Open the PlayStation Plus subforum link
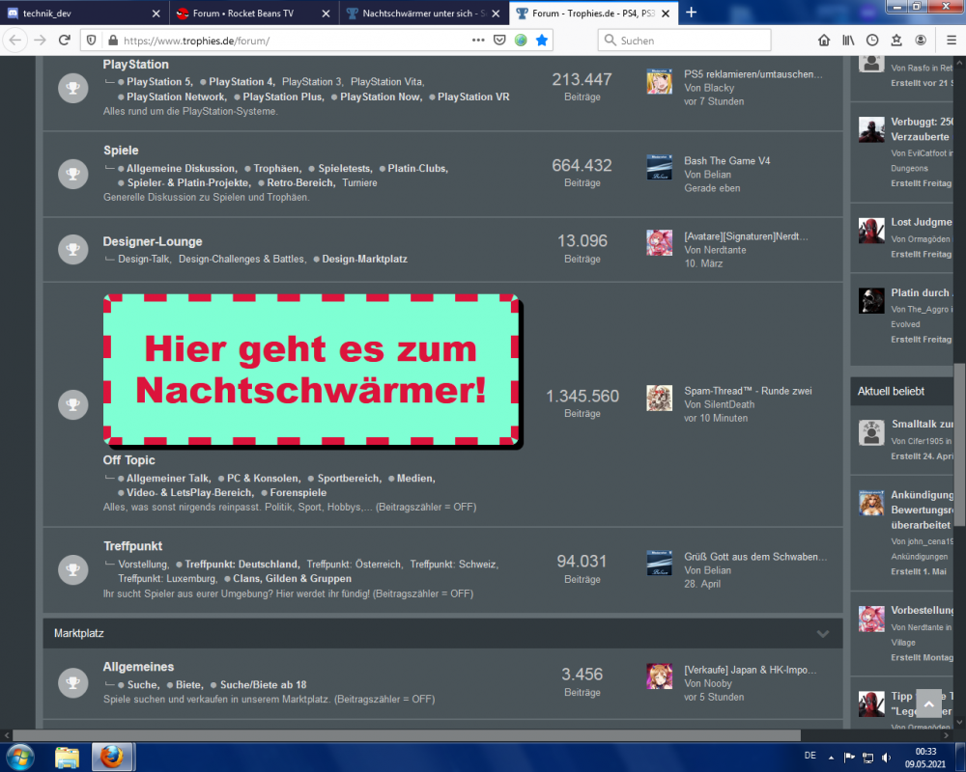 tap(283, 96)
